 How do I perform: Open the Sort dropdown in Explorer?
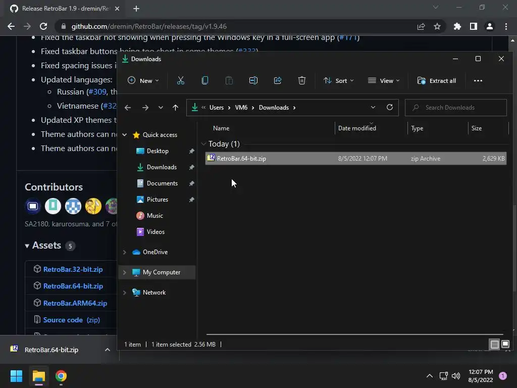[x=339, y=80]
